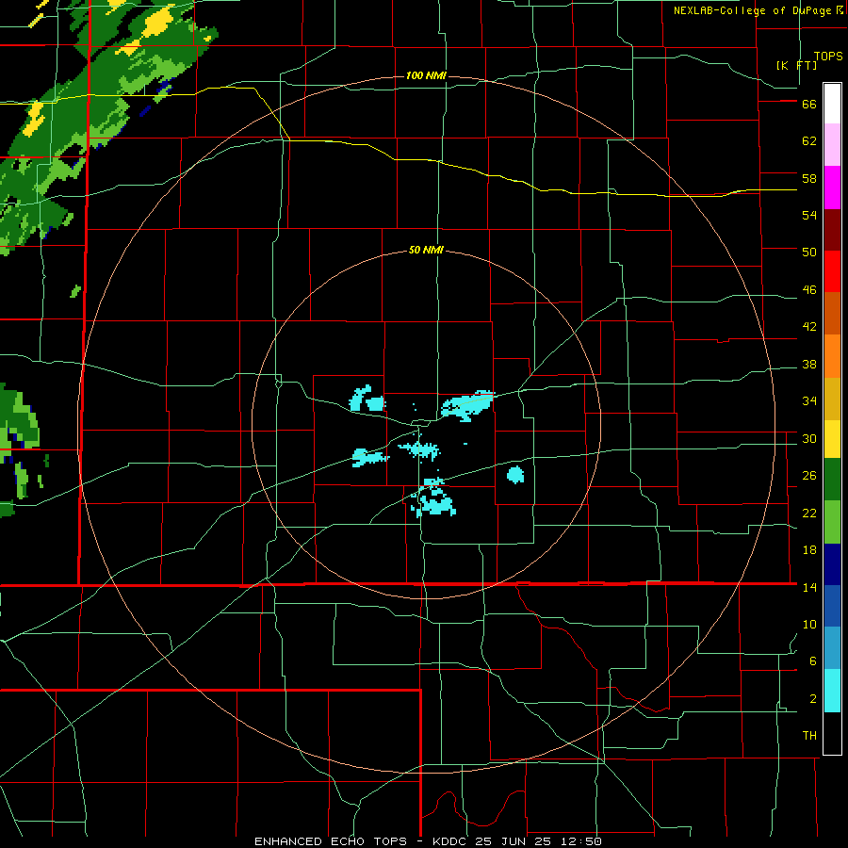Click the 14 value on the legend scale
848x848 pixels.
click(x=809, y=587)
